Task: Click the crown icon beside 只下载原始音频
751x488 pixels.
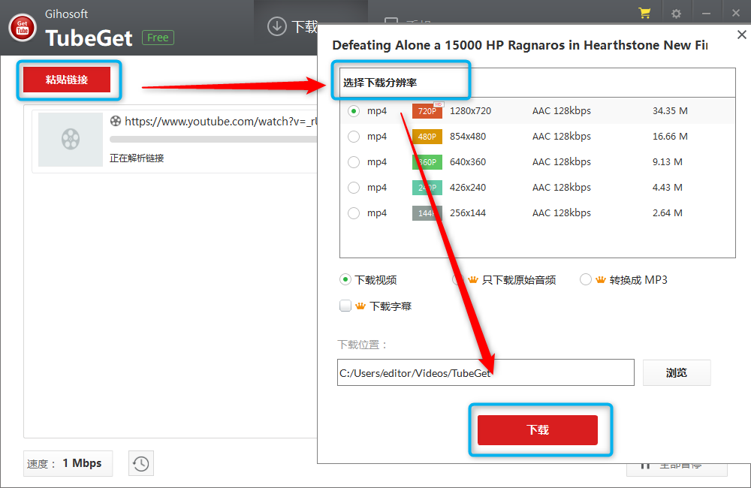Action: pyautogui.click(x=472, y=280)
